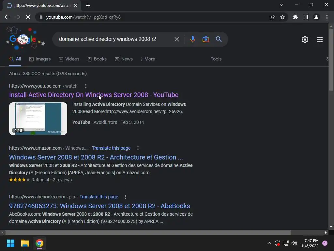The image size is (334, 251).
Task: Open taskbar clock showing 7:47 PM
Action: (x=310, y=243)
